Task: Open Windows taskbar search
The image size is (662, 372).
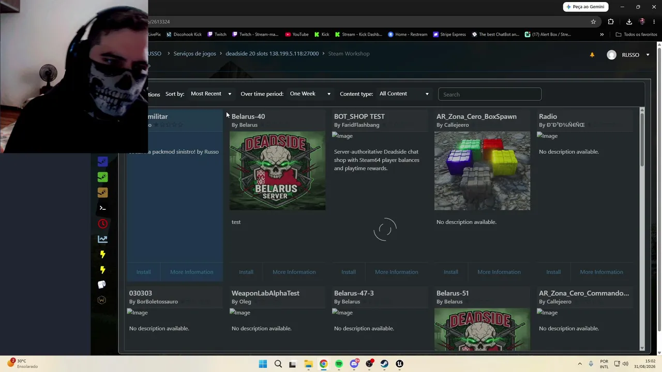Action: pyautogui.click(x=278, y=364)
